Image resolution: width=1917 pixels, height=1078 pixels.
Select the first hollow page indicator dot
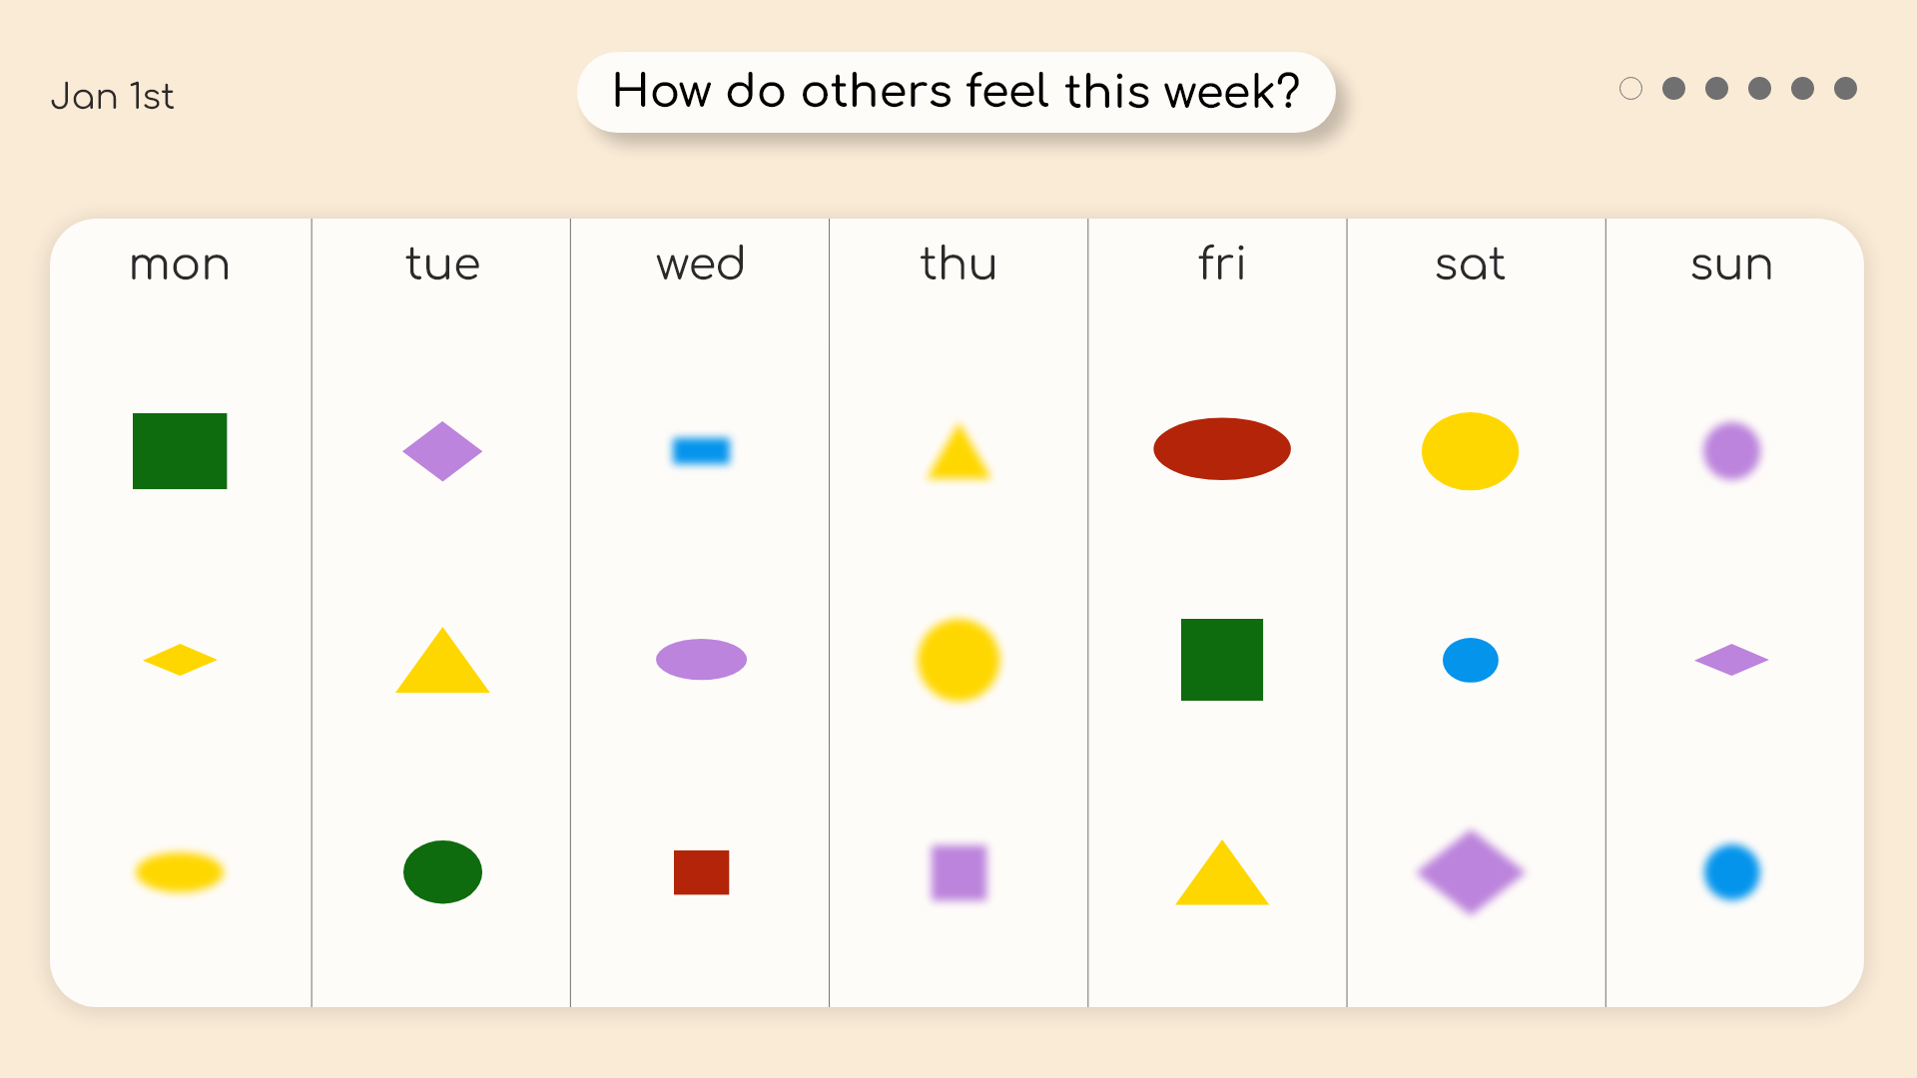coord(1630,89)
